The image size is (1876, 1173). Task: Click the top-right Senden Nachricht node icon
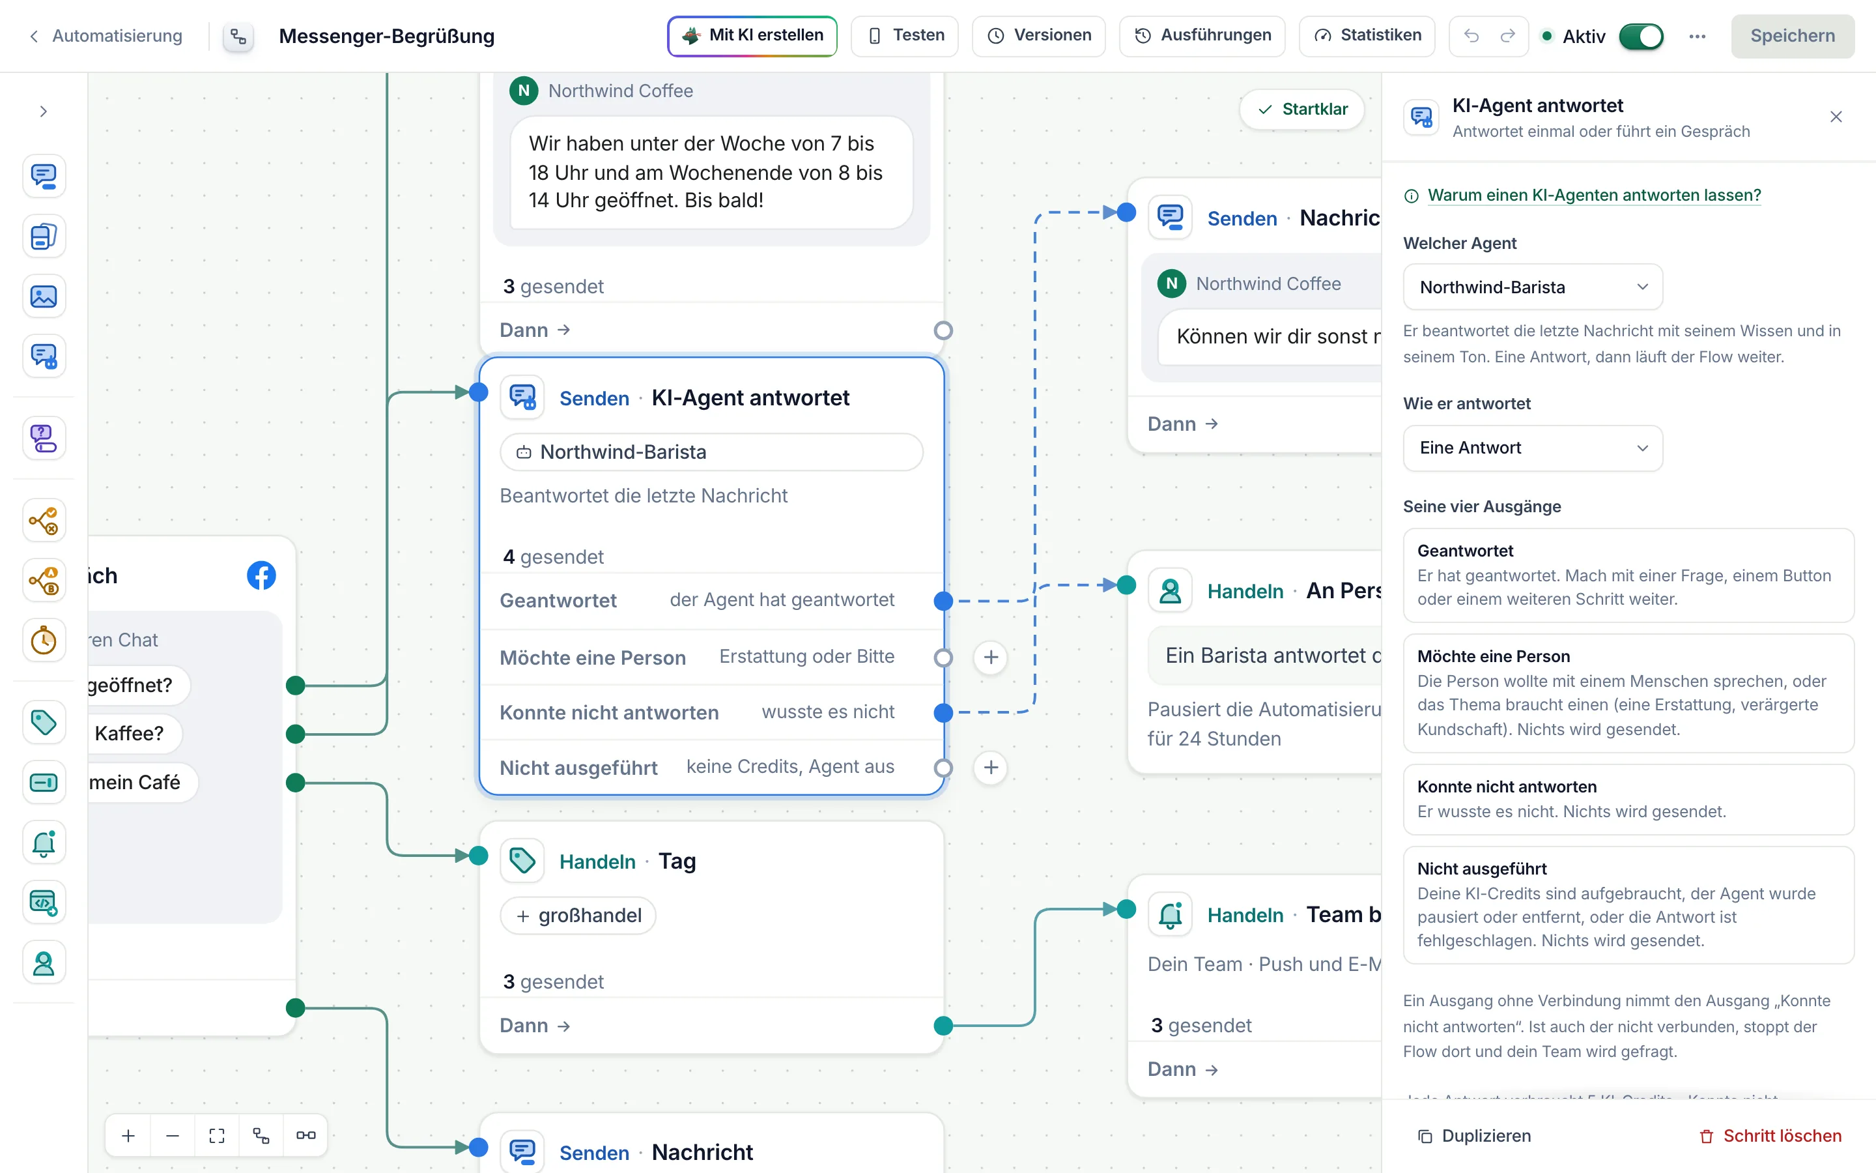(1170, 217)
